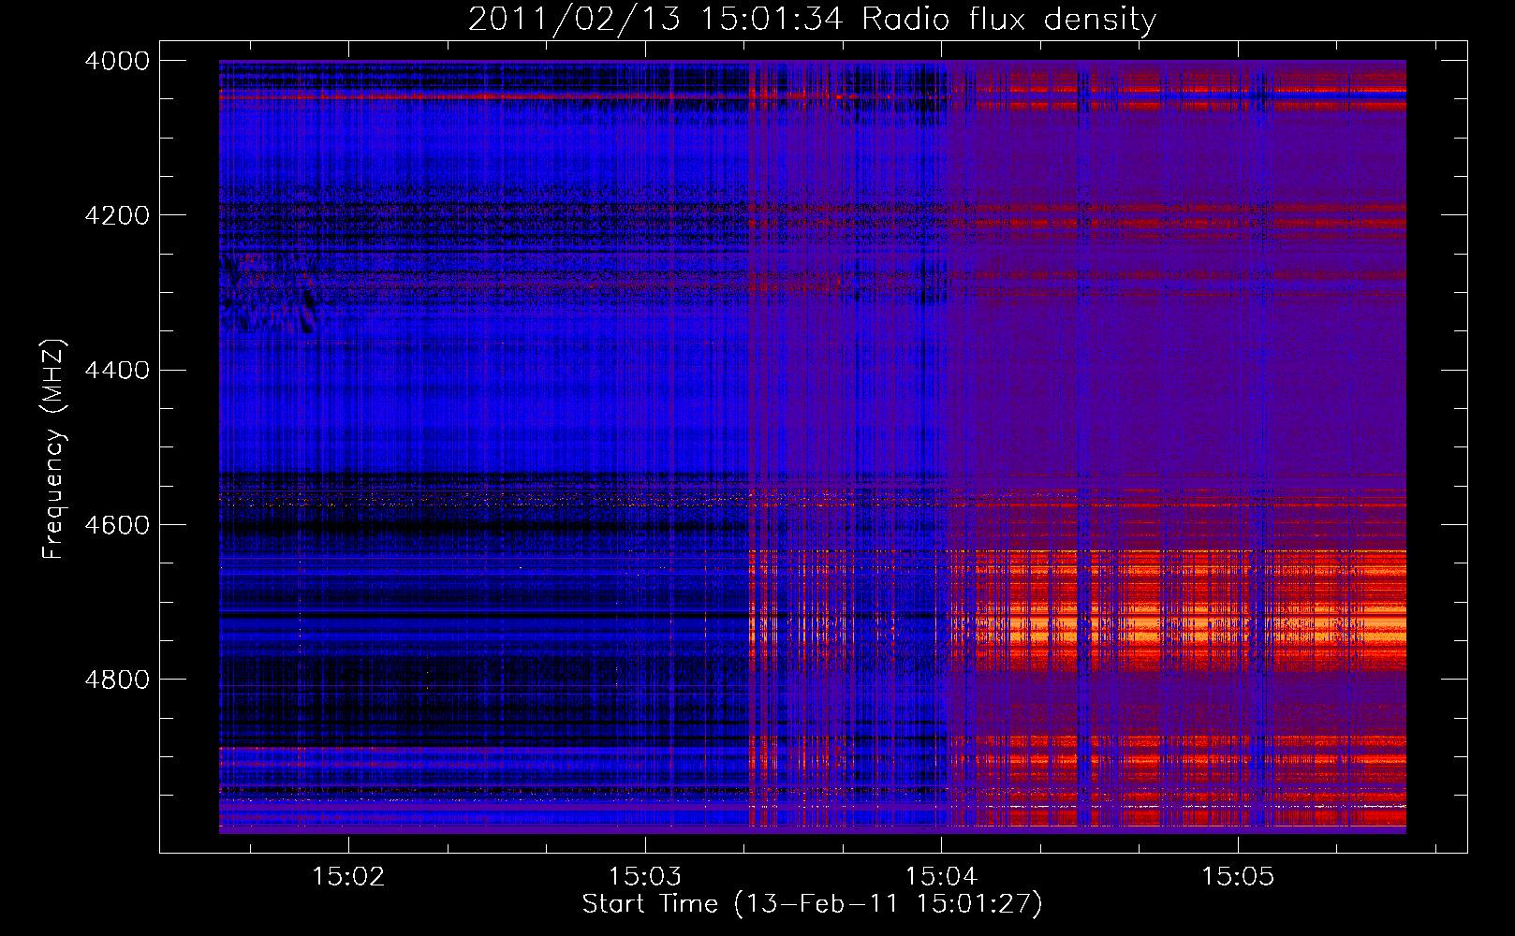Click the 'Start Time (13-Feb-11 15:01:27)' axis title

coord(812,904)
